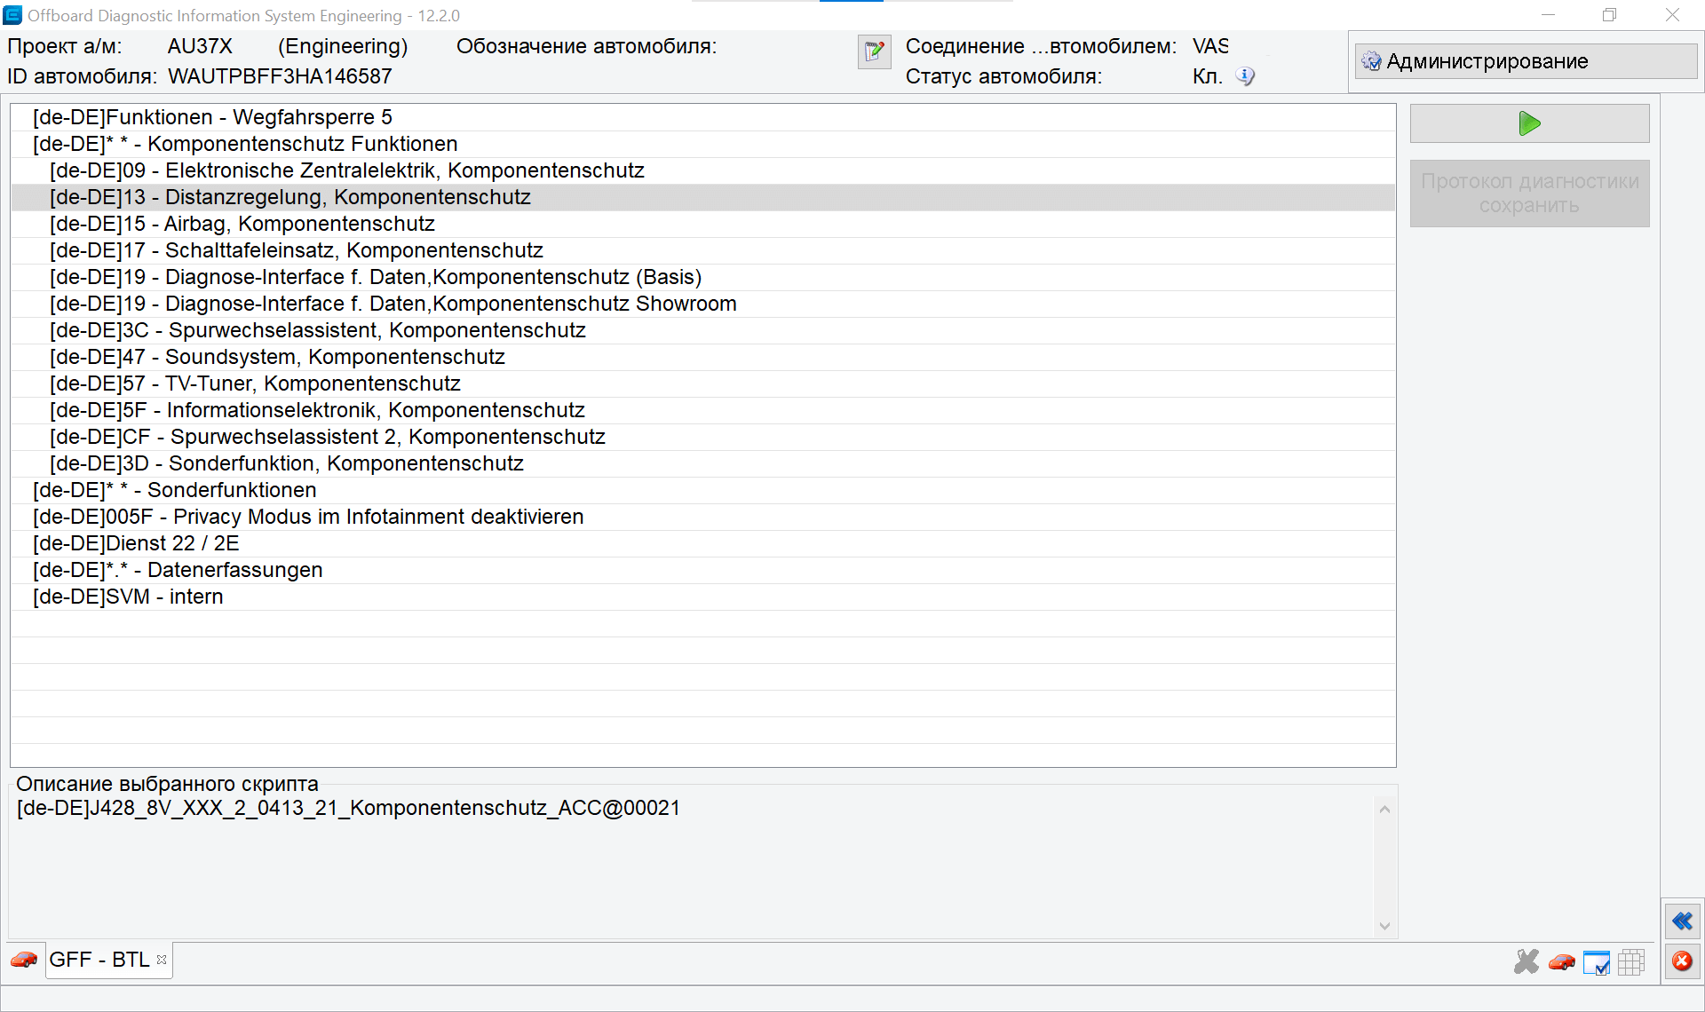Click the vehicle ID WAUTPBFF3HA146587
Screen dimensions: 1705x1012
(x=280, y=76)
